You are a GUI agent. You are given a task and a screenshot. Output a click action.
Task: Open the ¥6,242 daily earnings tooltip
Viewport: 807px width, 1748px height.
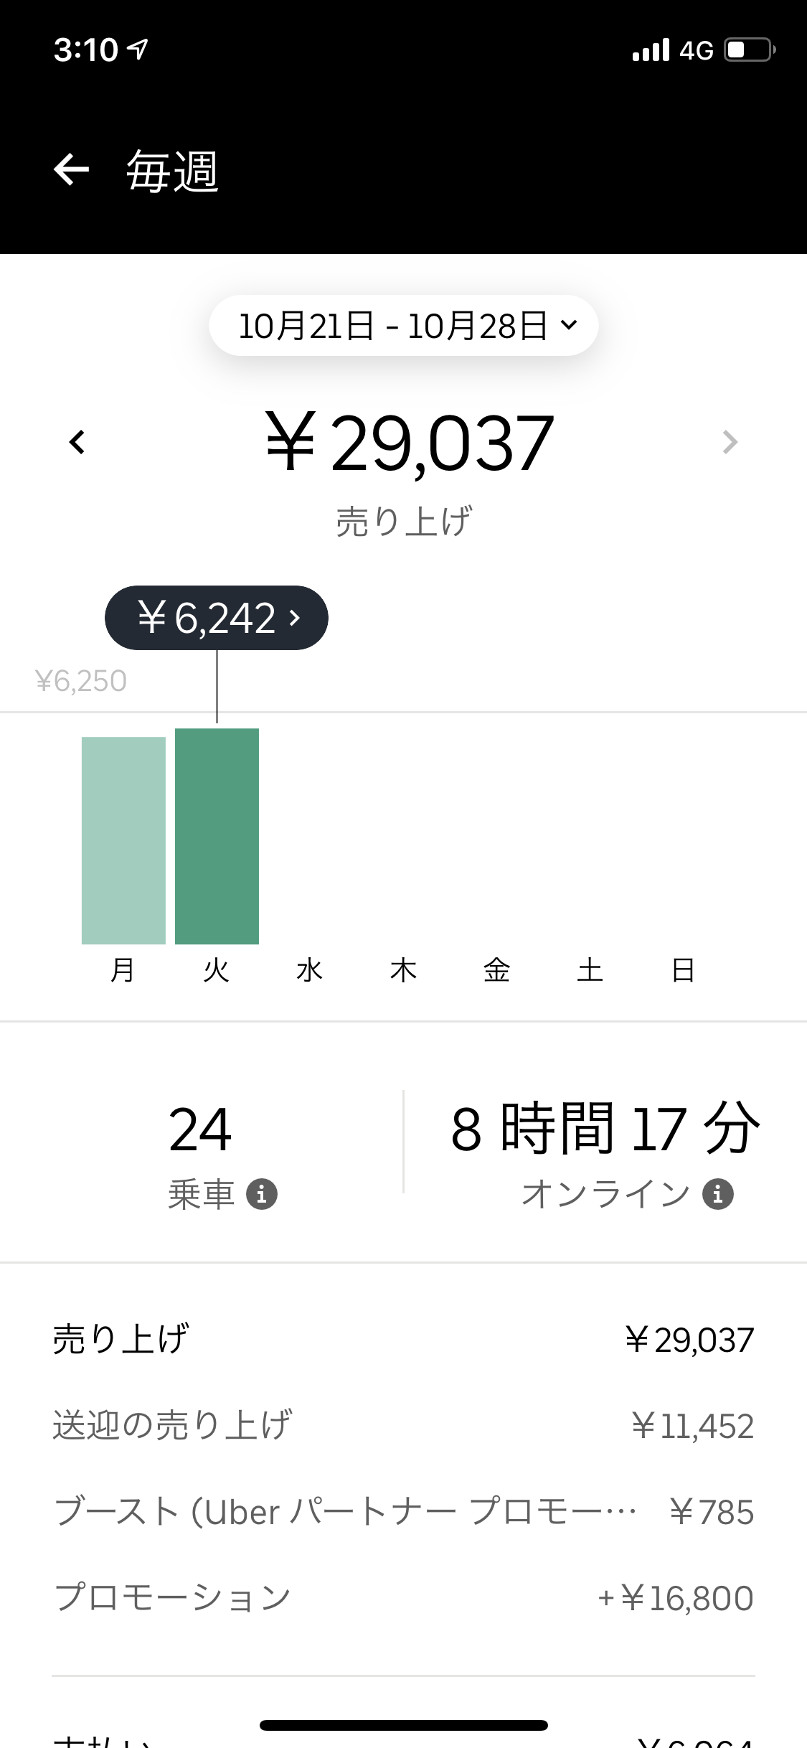pyautogui.click(x=217, y=618)
